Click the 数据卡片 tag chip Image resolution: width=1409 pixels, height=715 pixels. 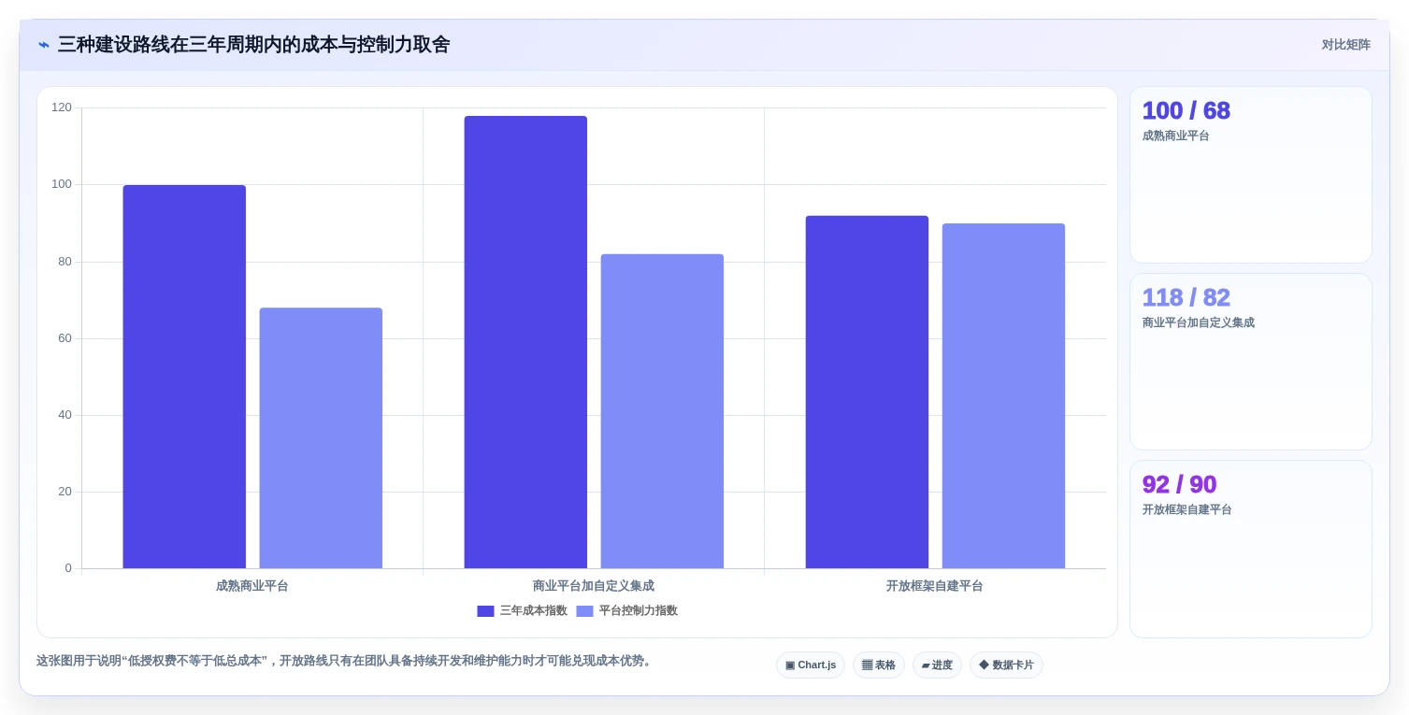tap(1006, 665)
